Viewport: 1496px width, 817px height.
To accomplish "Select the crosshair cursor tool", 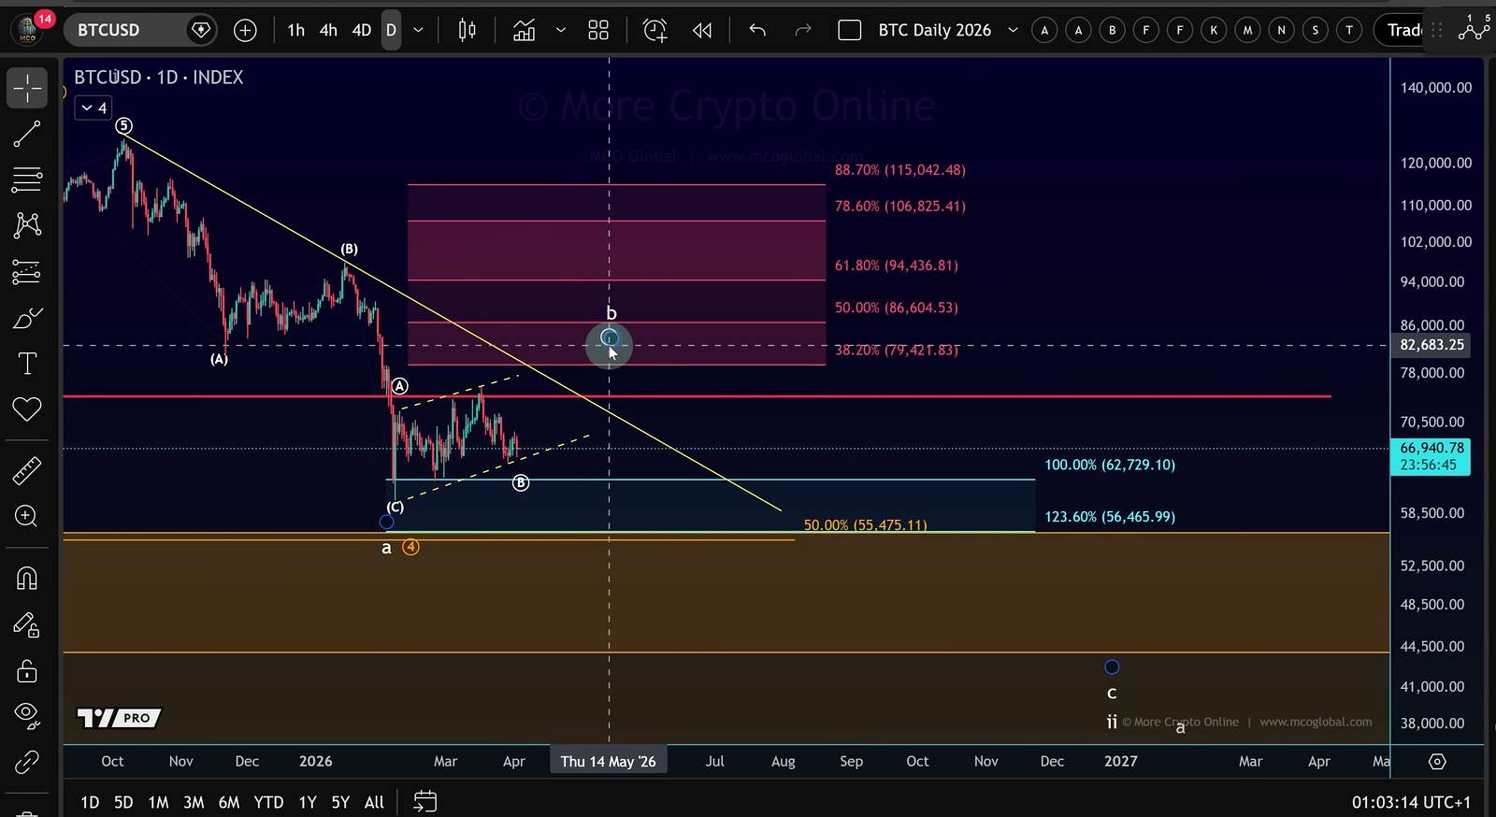I will coord(27,88).
